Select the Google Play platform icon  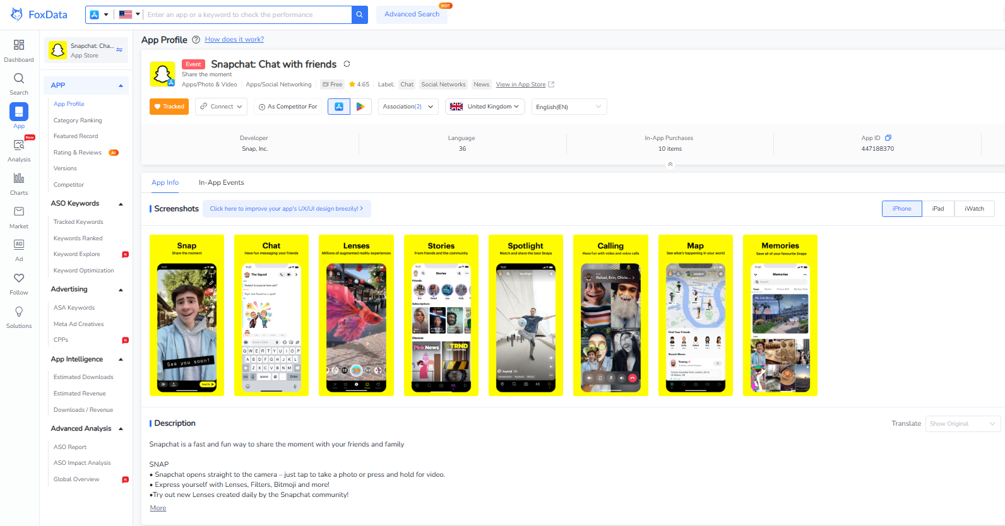tap(360, 107)
